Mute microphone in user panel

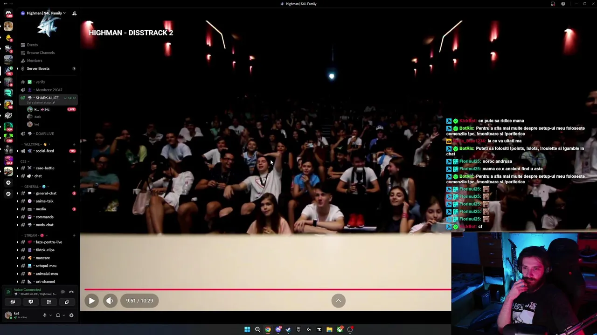pyautogui.click(x=45, y=315)
